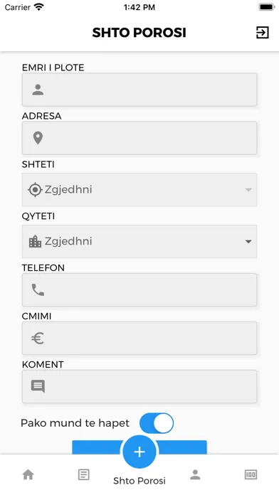Screen dimensions: 279x495
Task: Focus the KOMENT text field
Action: 139,387
